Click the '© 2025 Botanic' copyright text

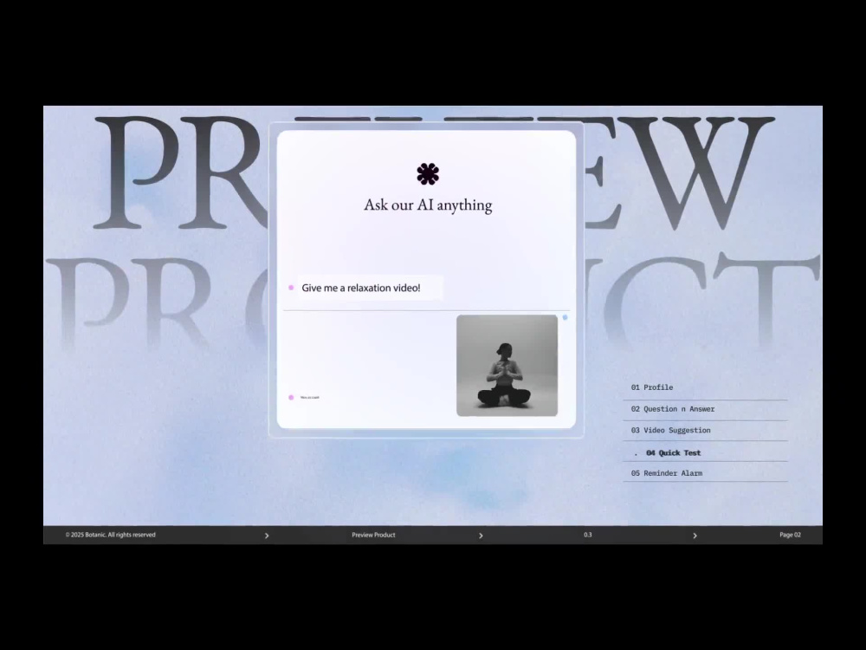[111, 535]
